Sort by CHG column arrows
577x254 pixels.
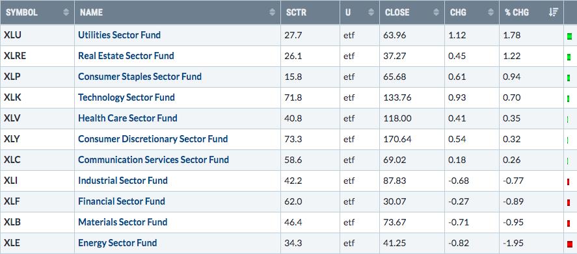pyautogui.click(x=491, y=12)
